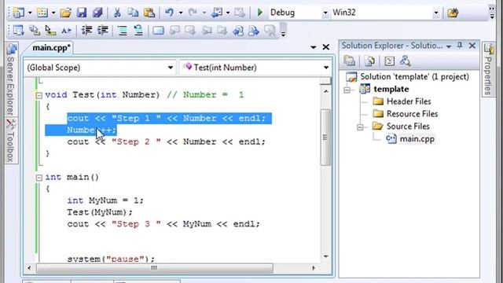Click the code line "int MyNum = 1;"

click(105, 200)
